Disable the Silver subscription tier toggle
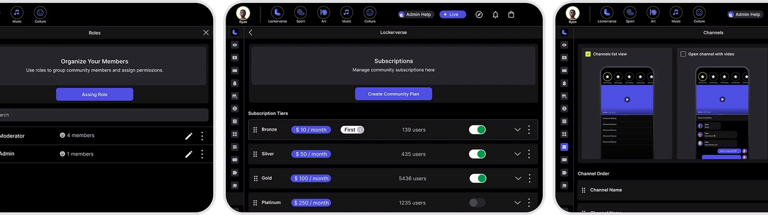 pyautogui.click(x=477, y=154)
